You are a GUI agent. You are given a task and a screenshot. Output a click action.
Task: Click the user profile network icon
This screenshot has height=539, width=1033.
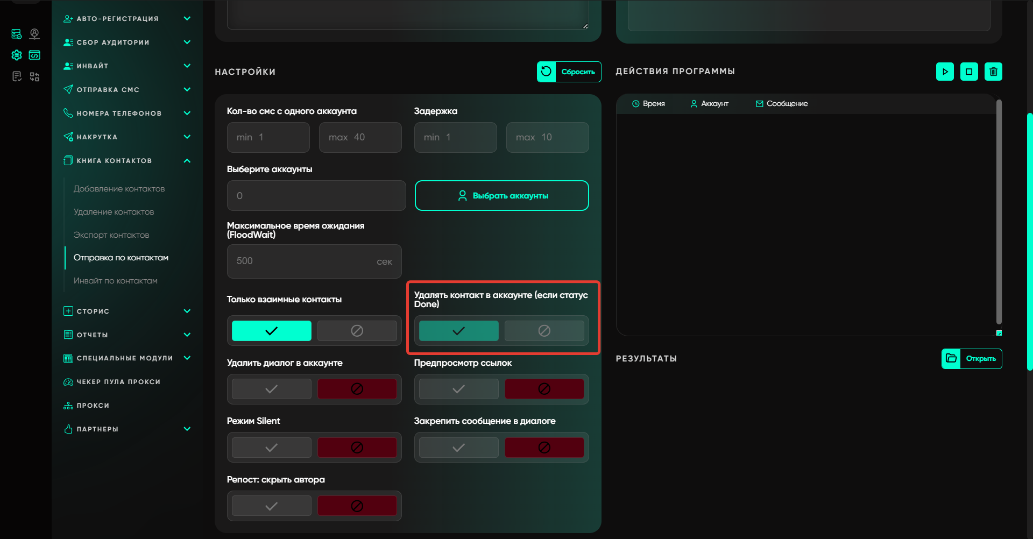point(34,34)
